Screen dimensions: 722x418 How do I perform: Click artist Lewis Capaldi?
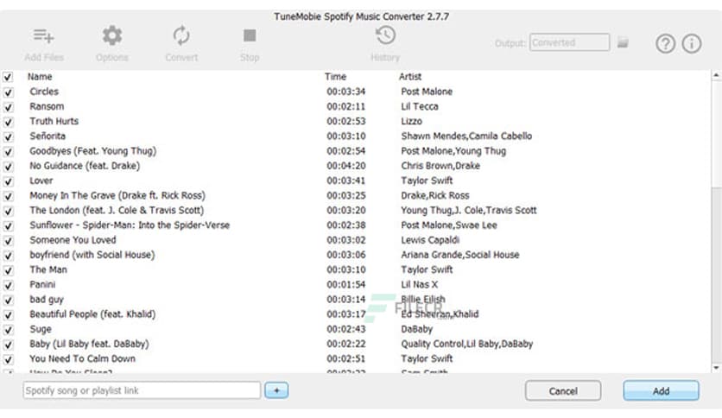430,240
